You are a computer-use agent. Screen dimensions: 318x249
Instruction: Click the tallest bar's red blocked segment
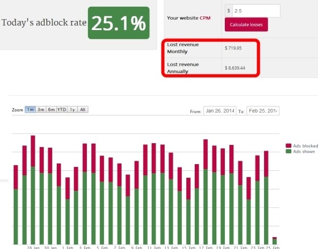[33, 151]
